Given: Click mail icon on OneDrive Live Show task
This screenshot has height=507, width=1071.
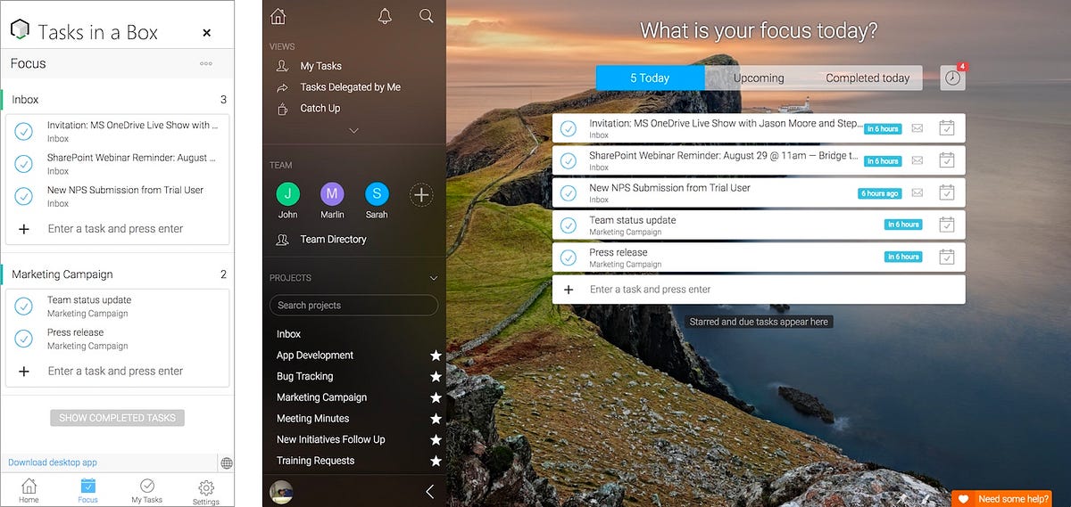Looking at the screenshot, I should pos(917,128).
